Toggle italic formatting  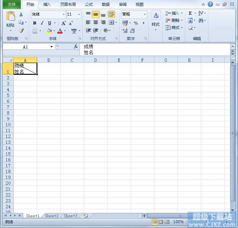pyautogui.click(x=42, y=23)
